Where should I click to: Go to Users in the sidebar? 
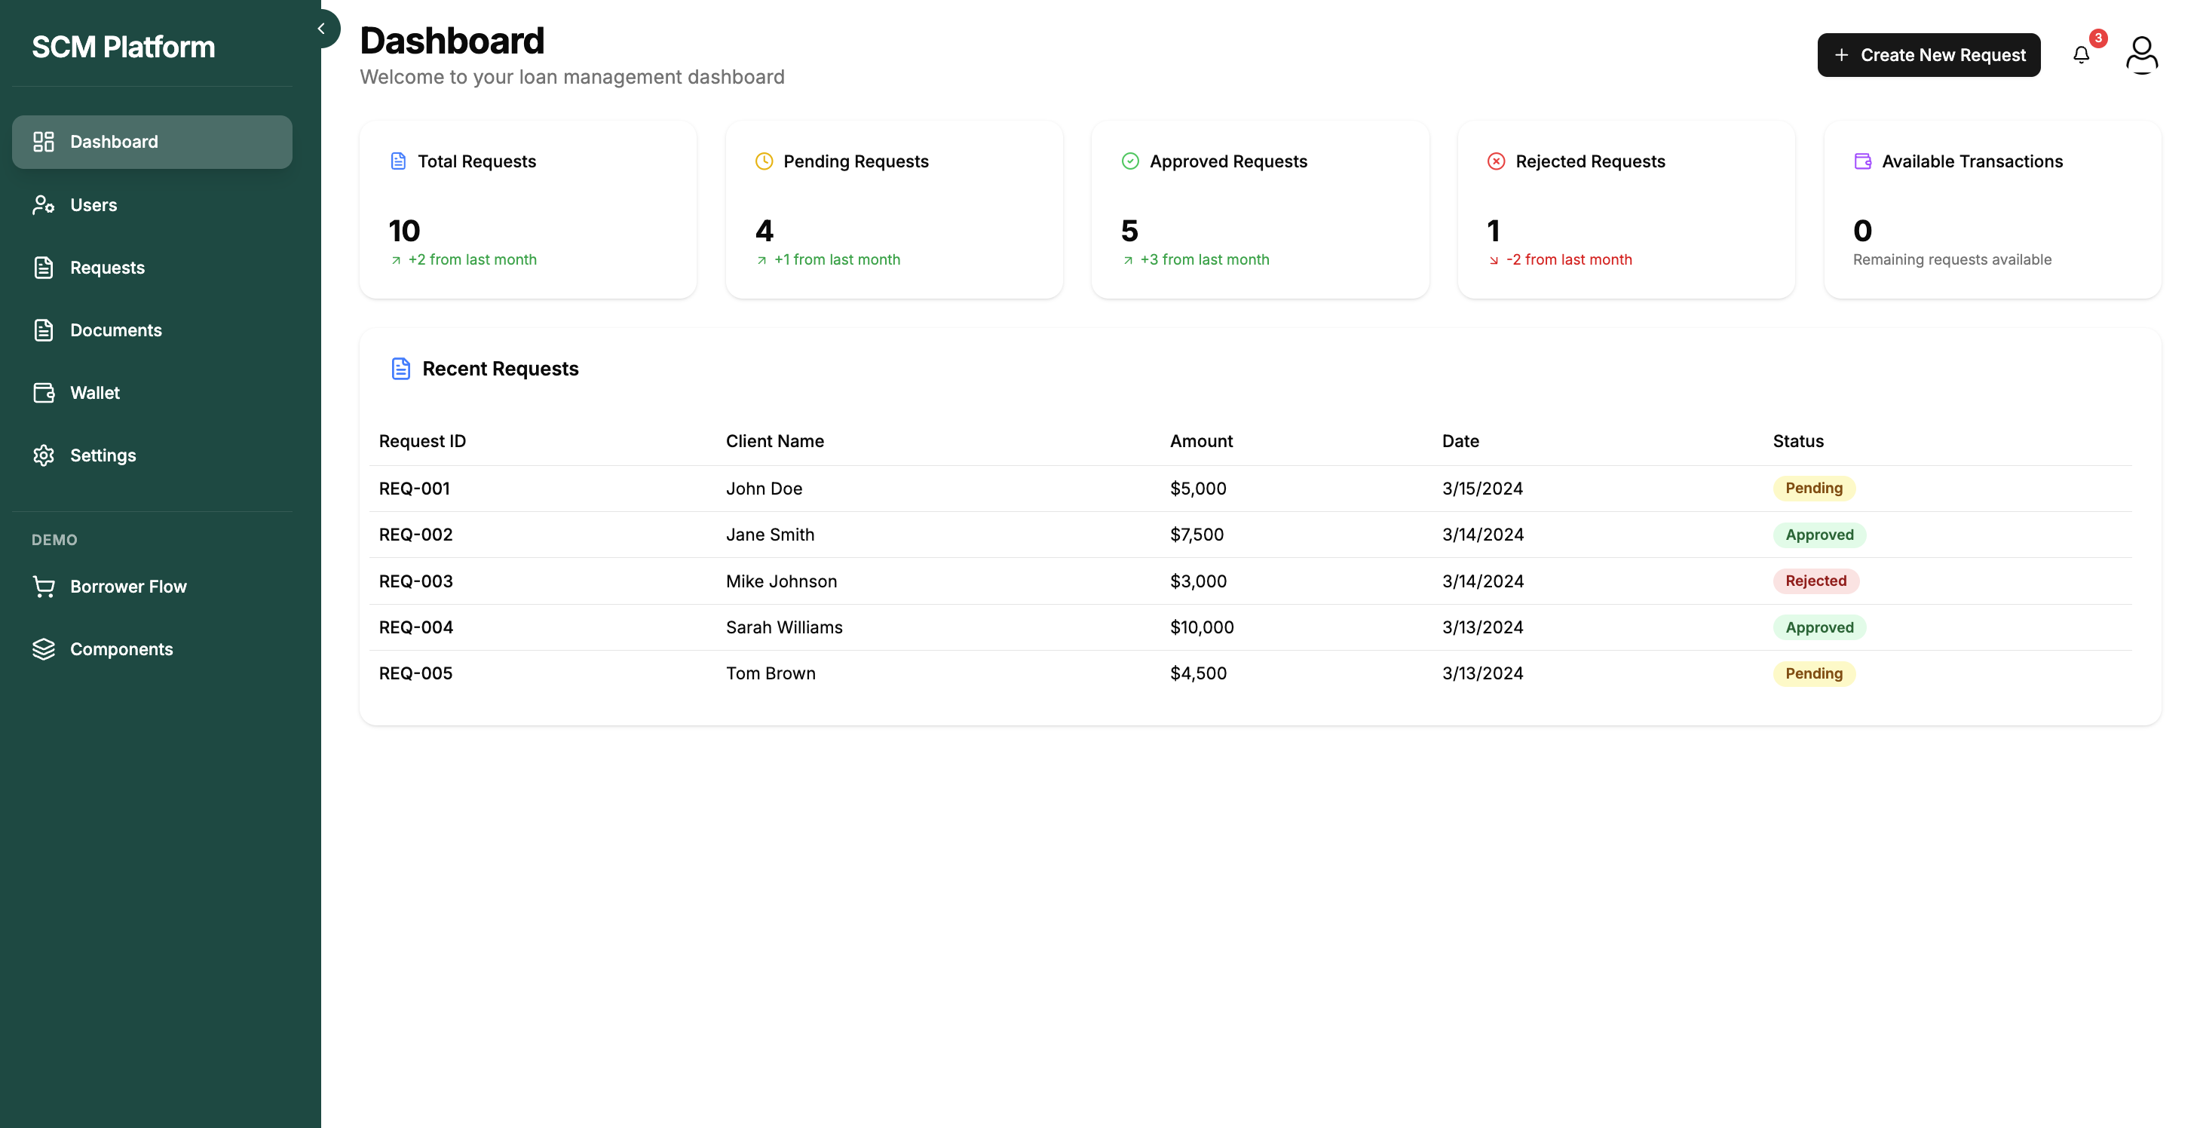(x=152, y=205)
